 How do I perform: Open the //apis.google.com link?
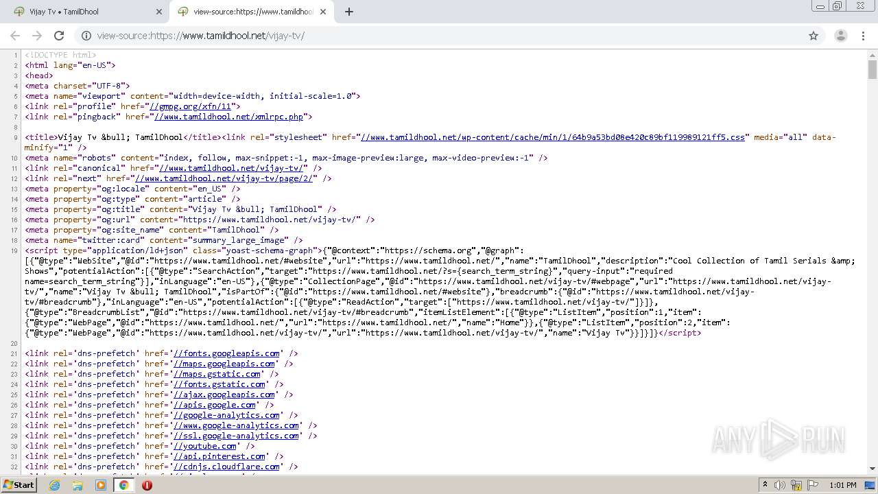(214, 405)
